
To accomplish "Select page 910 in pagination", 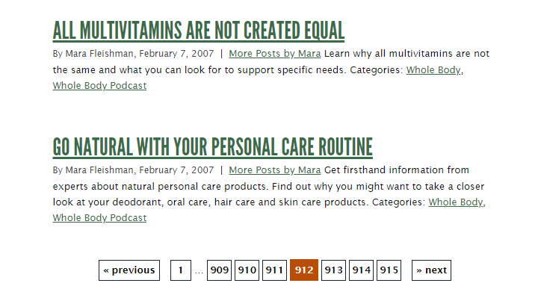I will [x=247, y=270].
